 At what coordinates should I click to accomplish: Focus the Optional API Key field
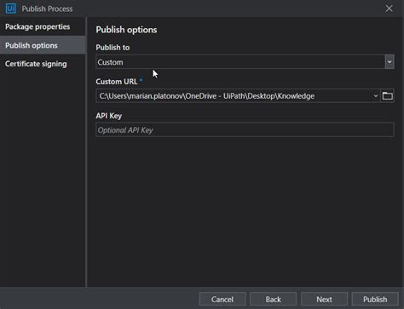pos(245,130)
